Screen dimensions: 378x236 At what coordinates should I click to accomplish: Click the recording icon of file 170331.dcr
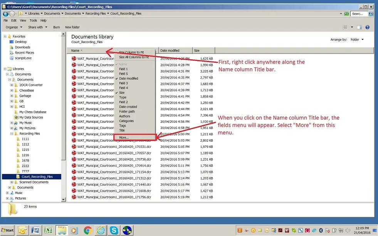(x=74, y=147)
